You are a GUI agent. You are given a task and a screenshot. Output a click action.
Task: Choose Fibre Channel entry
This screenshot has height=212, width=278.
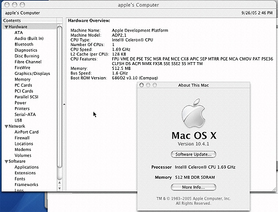coord(28,62)
